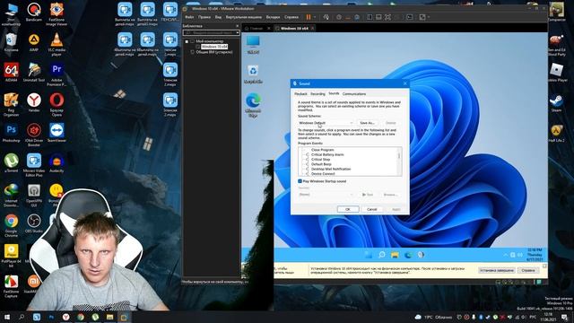Click the Sound icon in guest taskbar
Screen dimensions: 574x323
[x=421, y=255]
